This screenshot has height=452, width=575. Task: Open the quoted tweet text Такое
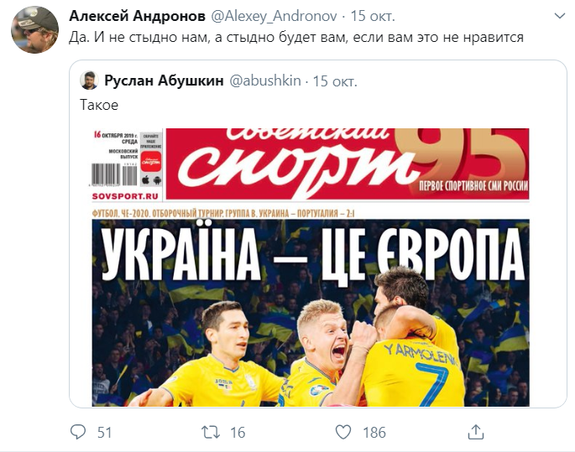pyautogui.click(x=99, y=105)
